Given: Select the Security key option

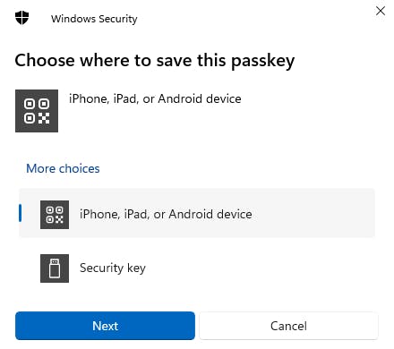Looking at the screenshot, I should [x=197, y=268].
